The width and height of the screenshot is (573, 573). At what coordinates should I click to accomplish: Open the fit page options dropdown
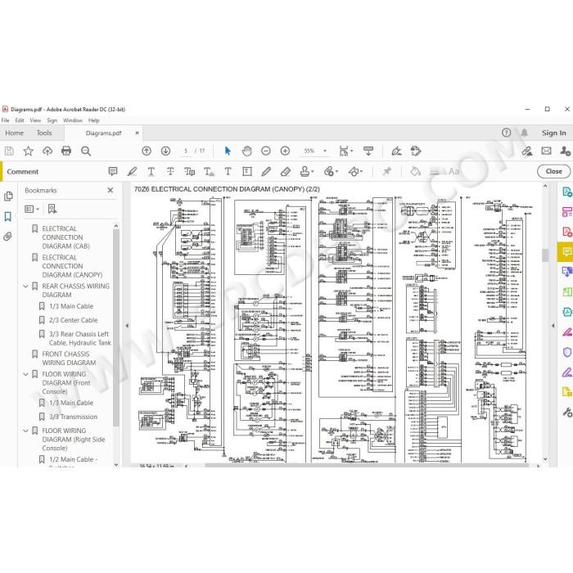(345, 151)
